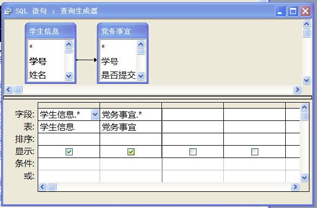The height and width of the screenshot is (208, 317).
Task: Click the table pane vertical scrollbar thumb
Action: click(306, 33)
